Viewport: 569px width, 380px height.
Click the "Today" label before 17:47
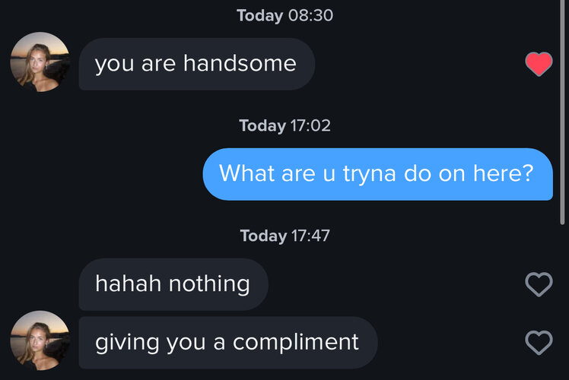click(263, 236)
